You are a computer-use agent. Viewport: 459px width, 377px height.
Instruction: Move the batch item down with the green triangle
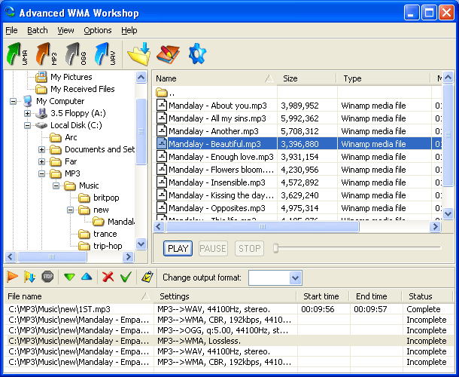(69, 277)
